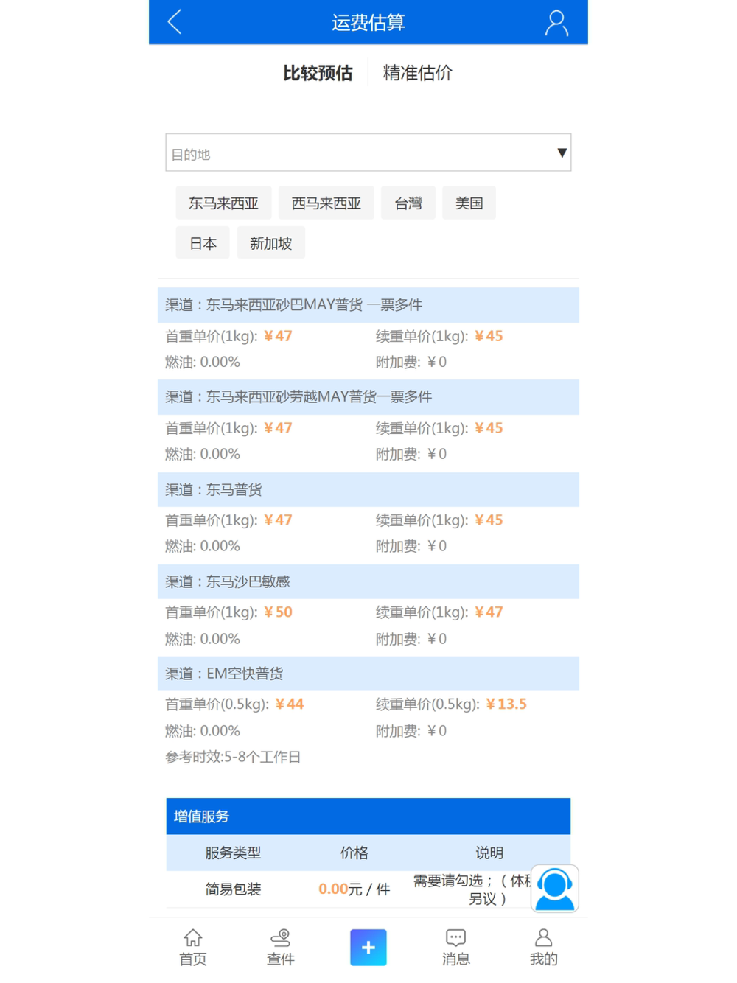
Task: Open the user profile icon in header
Action: tap(556, 23)
